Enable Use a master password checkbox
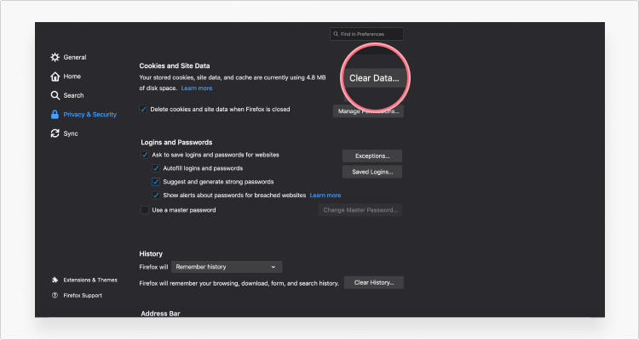Viewport: 639px width, 340px height. [145, 210]
